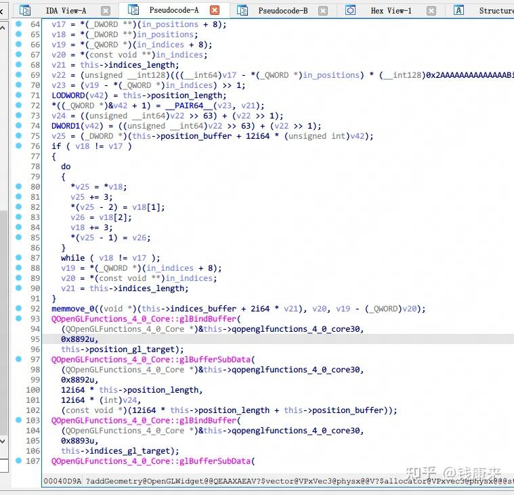Screen dimensions: 514x495
Task: Click indices_gl_target on line 106
Action: [x=129, y=451]
